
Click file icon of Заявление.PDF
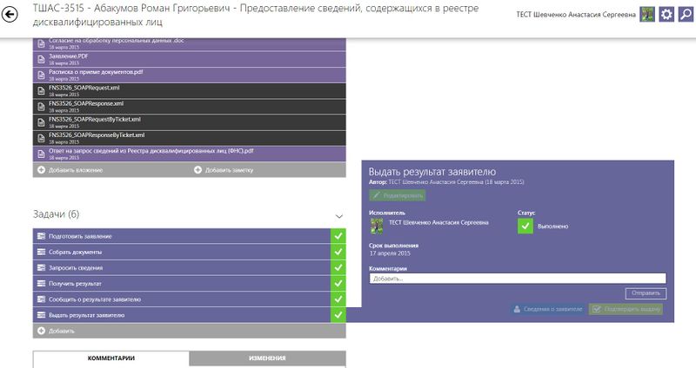41,59
